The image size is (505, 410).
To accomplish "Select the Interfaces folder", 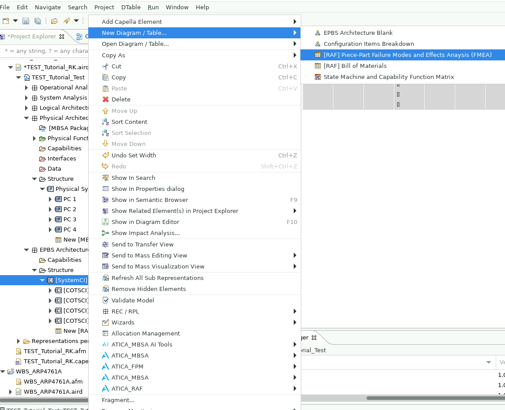I will pos(61,158).
